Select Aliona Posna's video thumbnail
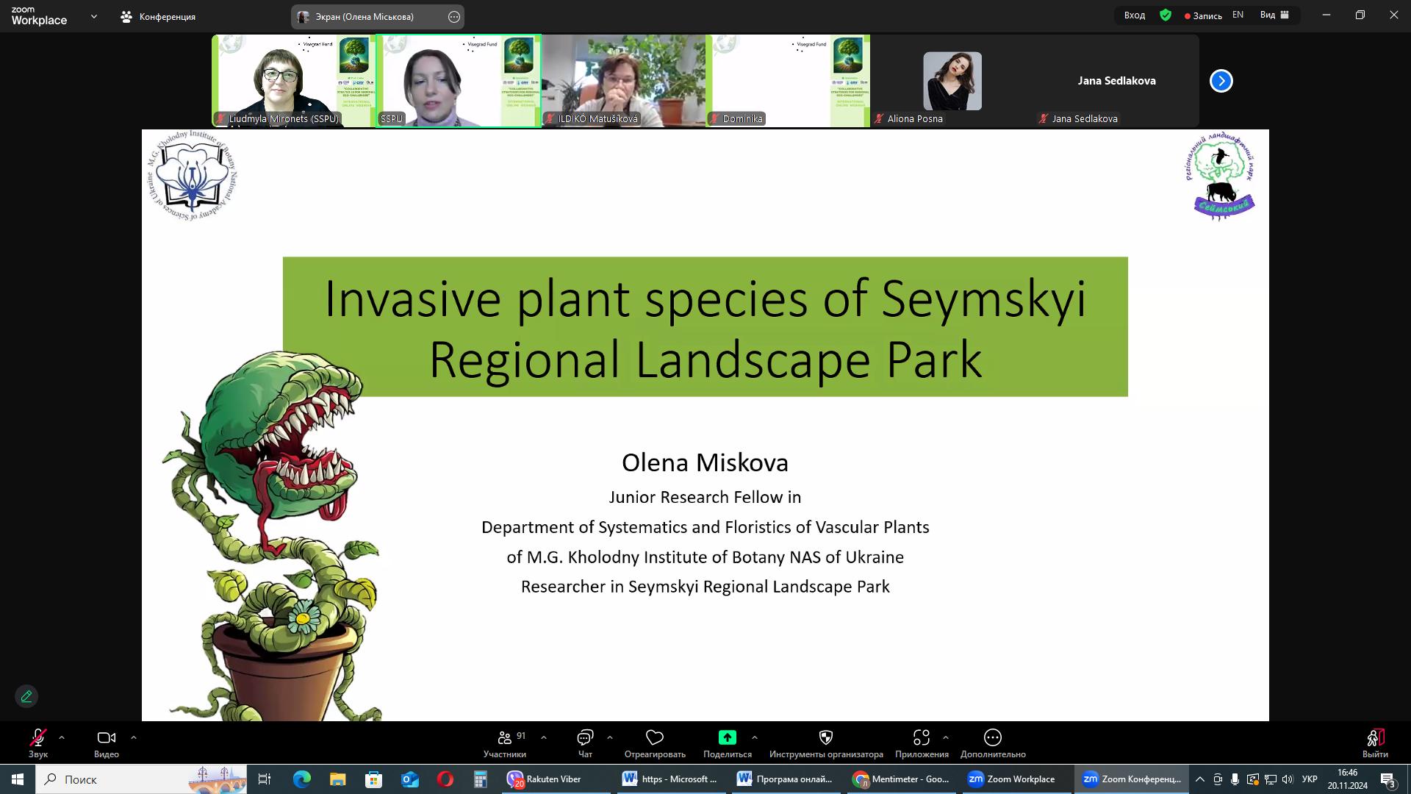Image resolution: width=1411 pixels, height=794 pixels. (952, 81)
